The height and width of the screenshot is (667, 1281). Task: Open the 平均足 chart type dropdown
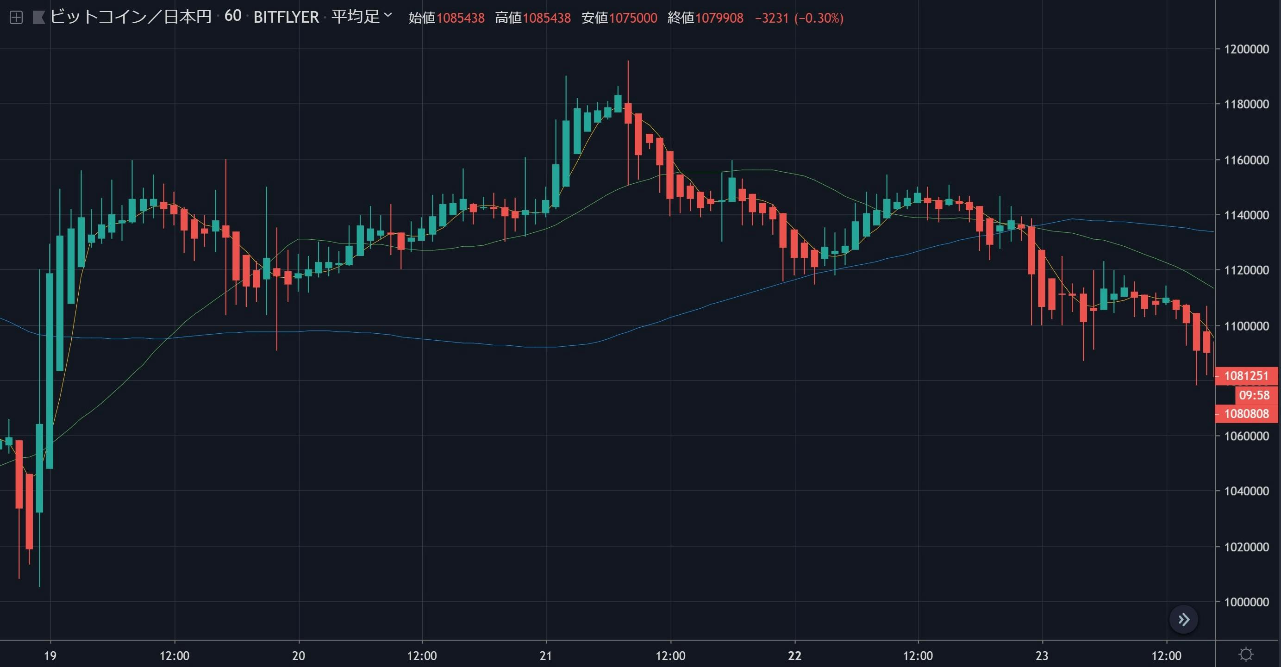point(362,17)
